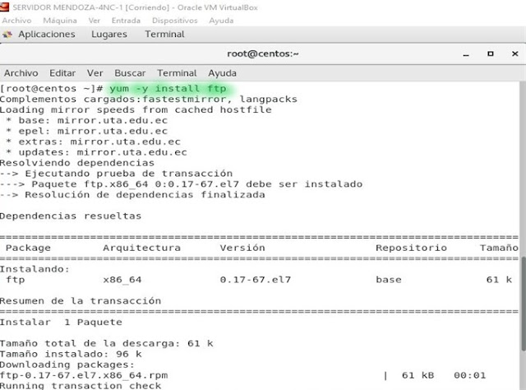The height and width of the screenshot is (390, 526).
Task: Click 'Tamaño total de la descarga: 61 k'
Action: coord(106,343)
